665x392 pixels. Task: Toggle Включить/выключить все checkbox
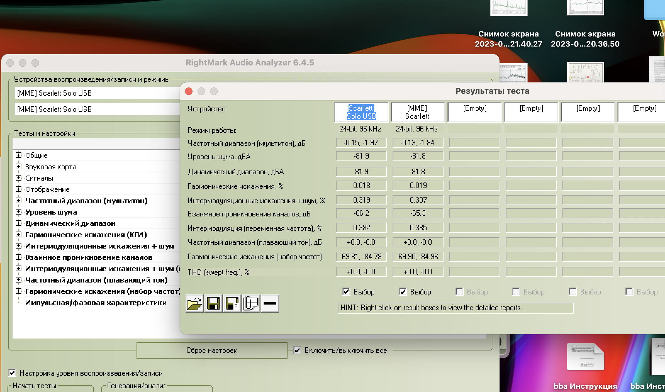pos(297,350)
